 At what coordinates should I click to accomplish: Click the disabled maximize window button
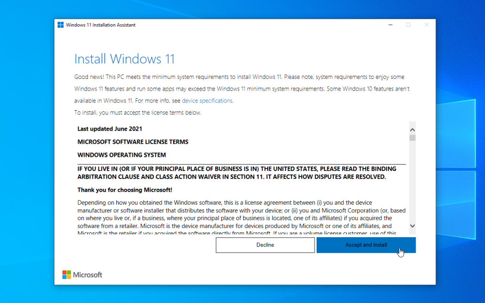pos(408,25)
